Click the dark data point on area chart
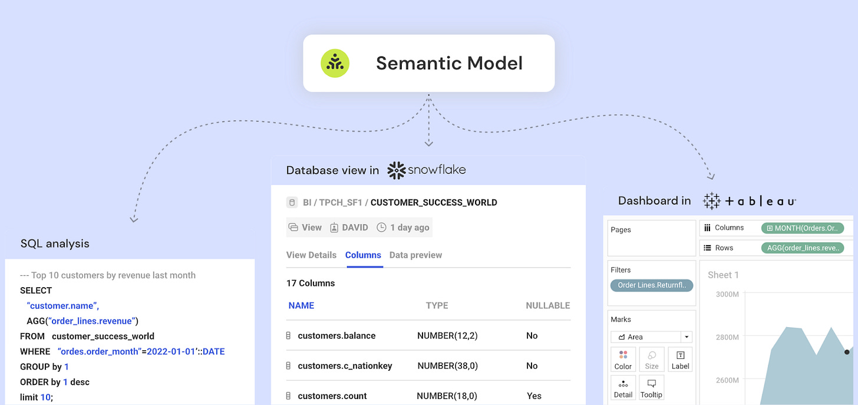Image resolution: width=858 pixels, height=405 pixels. pos(847,352)
